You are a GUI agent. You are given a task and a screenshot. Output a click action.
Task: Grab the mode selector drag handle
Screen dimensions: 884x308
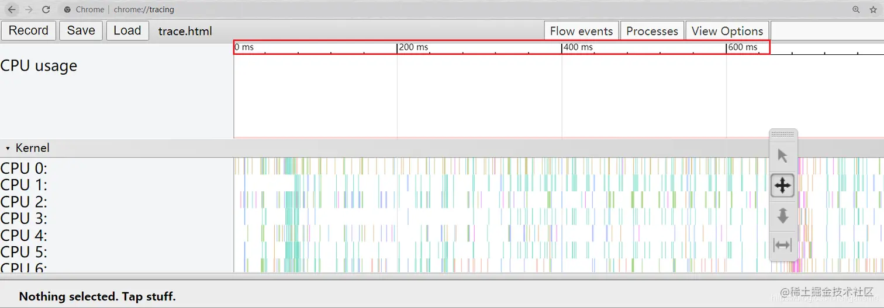tap(783, 134)
